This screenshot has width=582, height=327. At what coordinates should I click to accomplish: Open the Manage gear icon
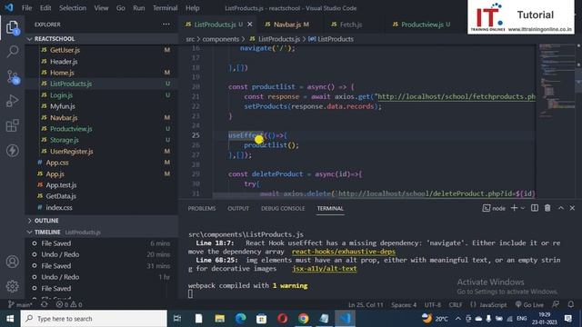tap(12, 286)
